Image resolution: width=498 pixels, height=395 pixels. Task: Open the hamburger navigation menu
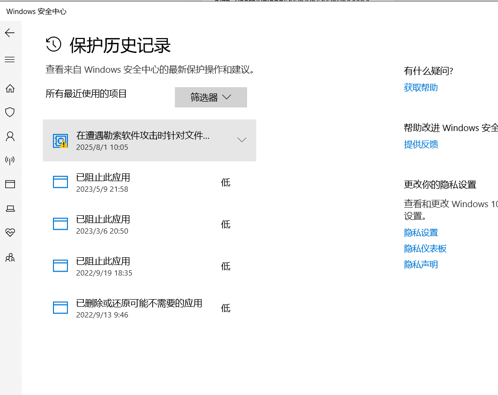[10, 59]
